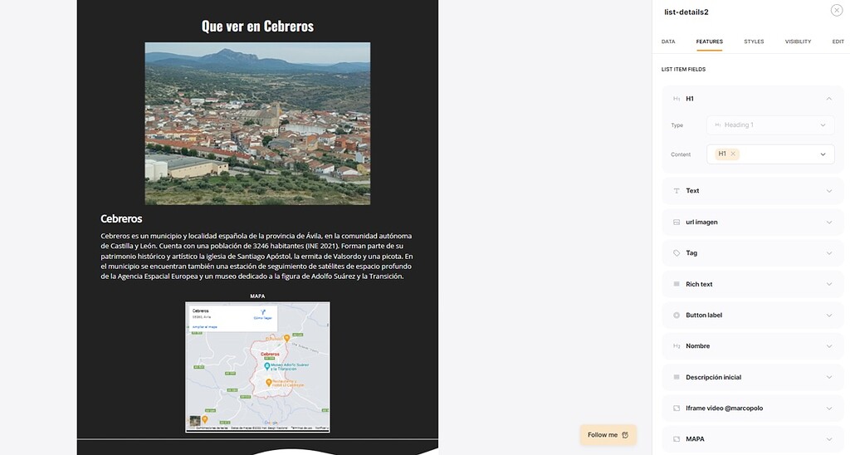Image resolution: width=850 pixels, height=455 pixels.
Task: Click the Descripción inicial field icon
Action: (x=677, y=377)
